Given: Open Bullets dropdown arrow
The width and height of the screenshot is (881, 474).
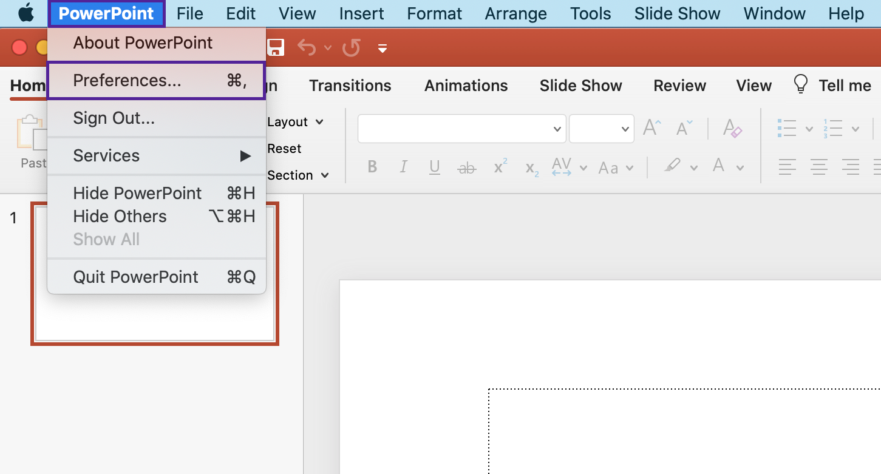Looking at the screenshot, I should (809, 129).
